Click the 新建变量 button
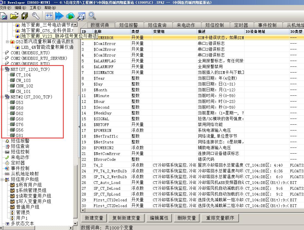The width and height of the screenshot is (304, 230). tap(94, 218)
